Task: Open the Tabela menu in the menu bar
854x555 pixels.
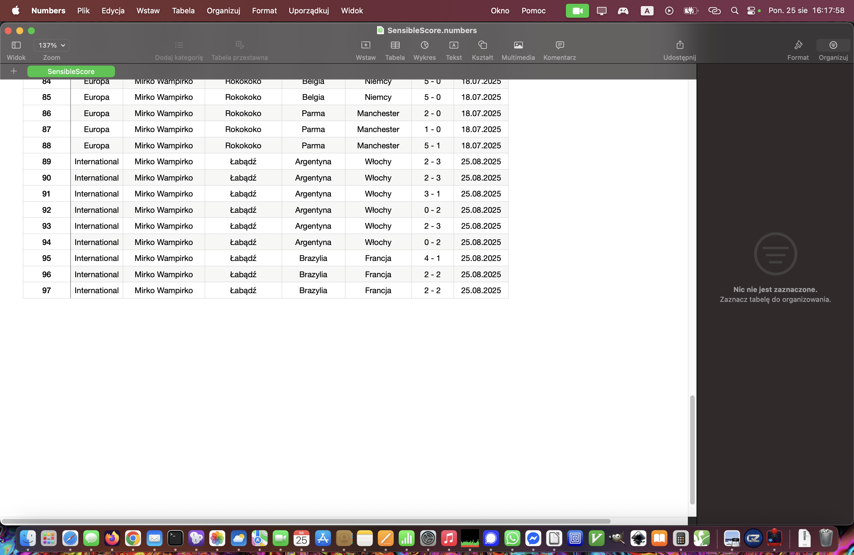Action: pos(183,11)
